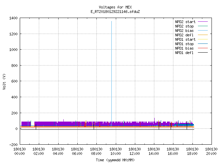The height and width of the screenshot is (163, 218).
Task: Click the 600 y-axis tick label
Action: point(14,81)
